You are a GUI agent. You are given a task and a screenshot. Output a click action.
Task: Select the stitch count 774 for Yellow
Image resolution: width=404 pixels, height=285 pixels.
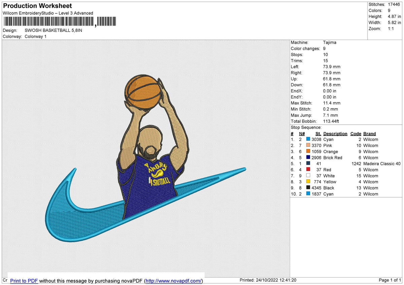[318, 181]
